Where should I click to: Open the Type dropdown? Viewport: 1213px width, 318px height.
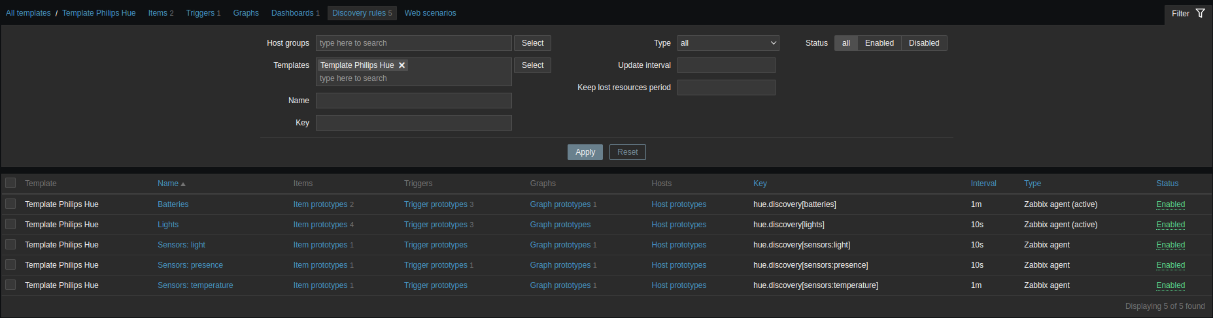[x=728, y=43]
